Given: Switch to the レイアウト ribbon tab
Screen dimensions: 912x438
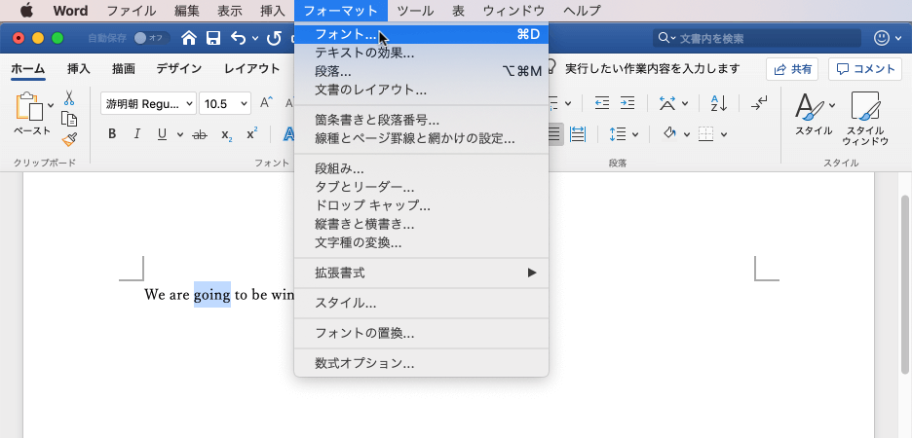Looking at the screenshot, I should click(251, 68).
